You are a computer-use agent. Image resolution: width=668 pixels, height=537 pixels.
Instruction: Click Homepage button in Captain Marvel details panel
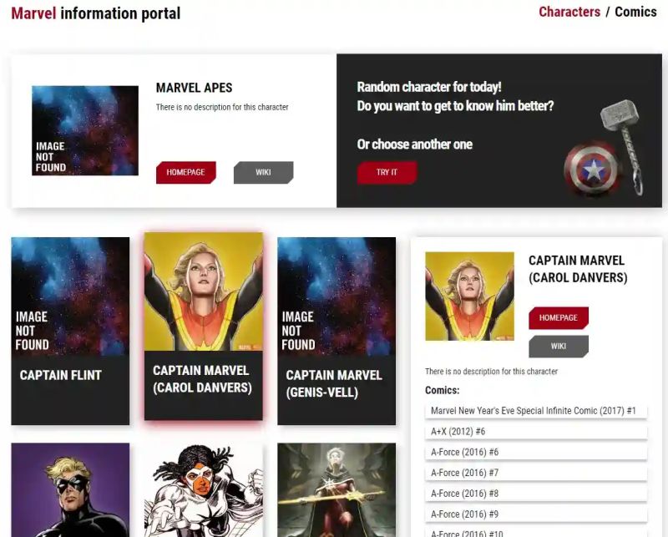pos(559,318)
